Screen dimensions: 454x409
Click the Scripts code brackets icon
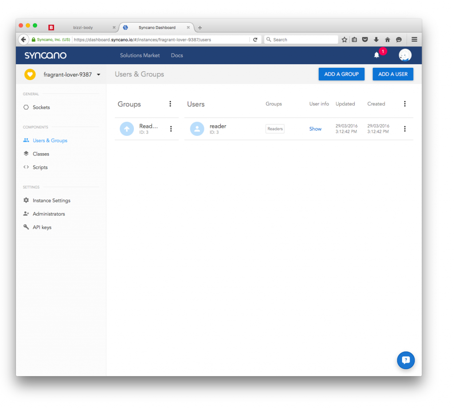(x=26, y=167)
